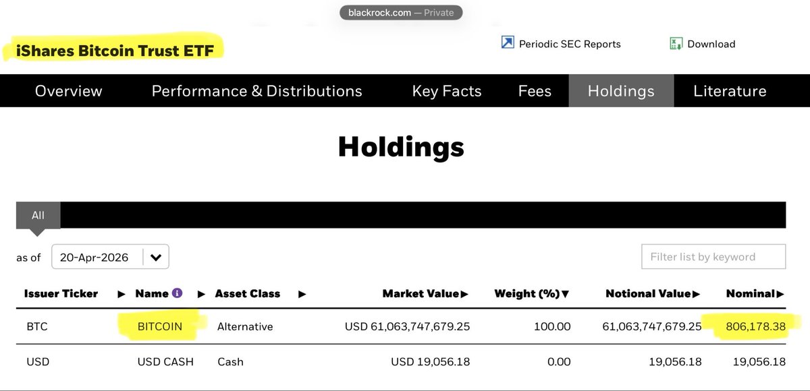
Task: Open the Periodic SEC Reports link
Action: click(570, 44)
